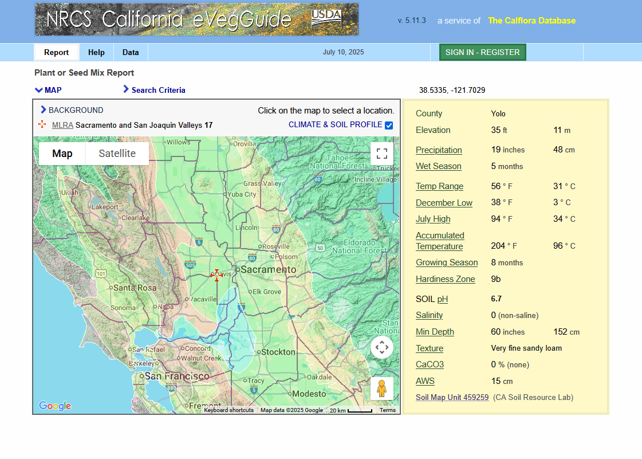Open the Data tab
The height and width of the screenshot is (459, 642).
(131, 52)
